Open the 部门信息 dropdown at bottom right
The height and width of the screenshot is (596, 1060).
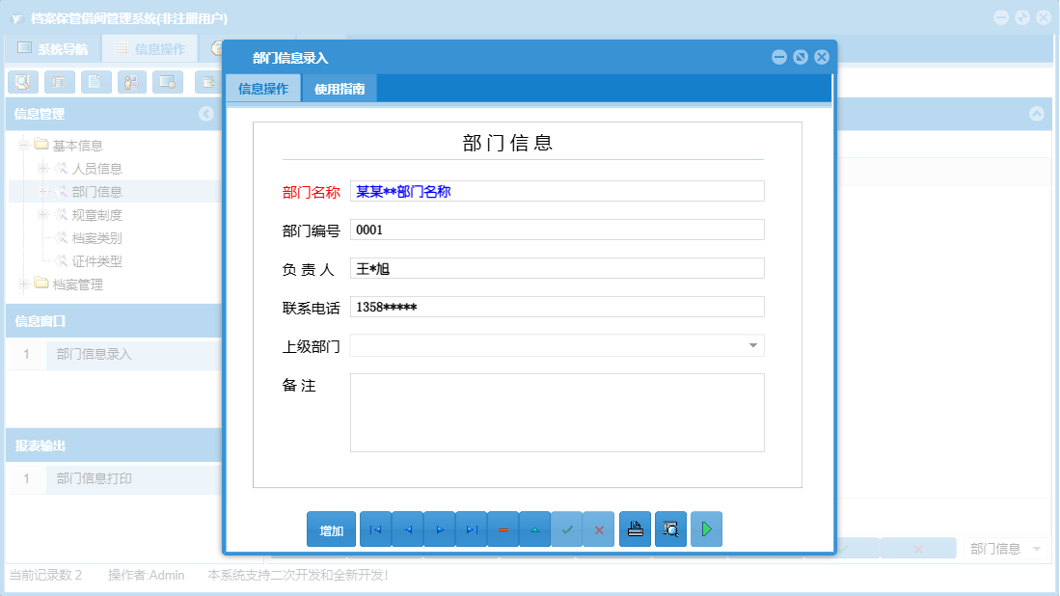1005,547
